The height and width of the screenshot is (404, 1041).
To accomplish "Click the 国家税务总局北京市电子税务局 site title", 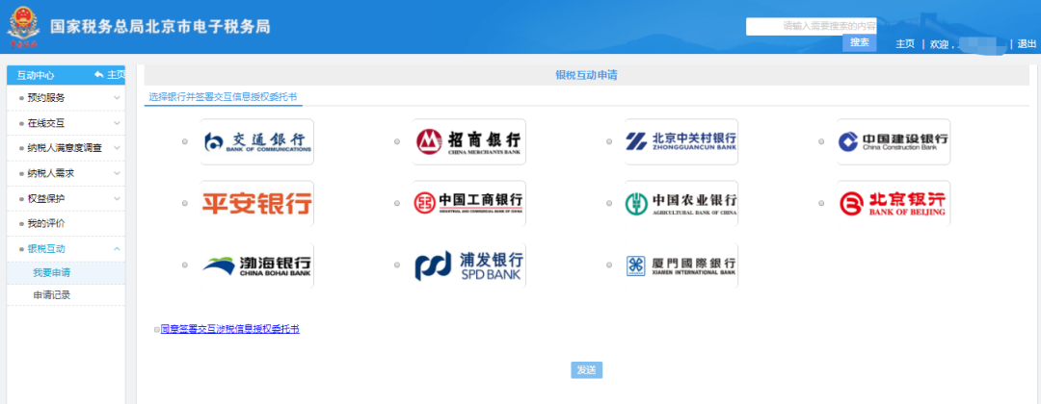I will coord(160,27).
